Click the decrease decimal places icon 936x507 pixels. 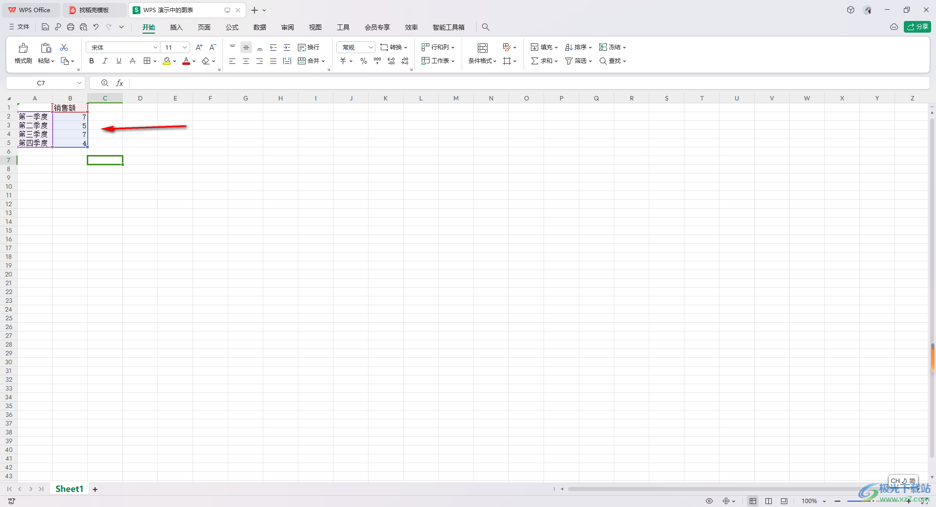pyautogui.click(x=405, y=61)
